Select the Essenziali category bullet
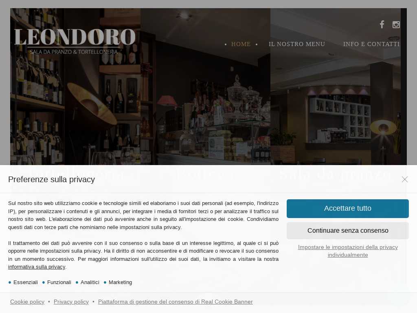The width and height of the screenshot is (417, 313). pos(23,282)
